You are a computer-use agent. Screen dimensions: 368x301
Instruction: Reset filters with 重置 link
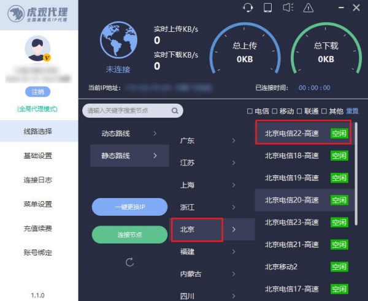pos(352,111)
